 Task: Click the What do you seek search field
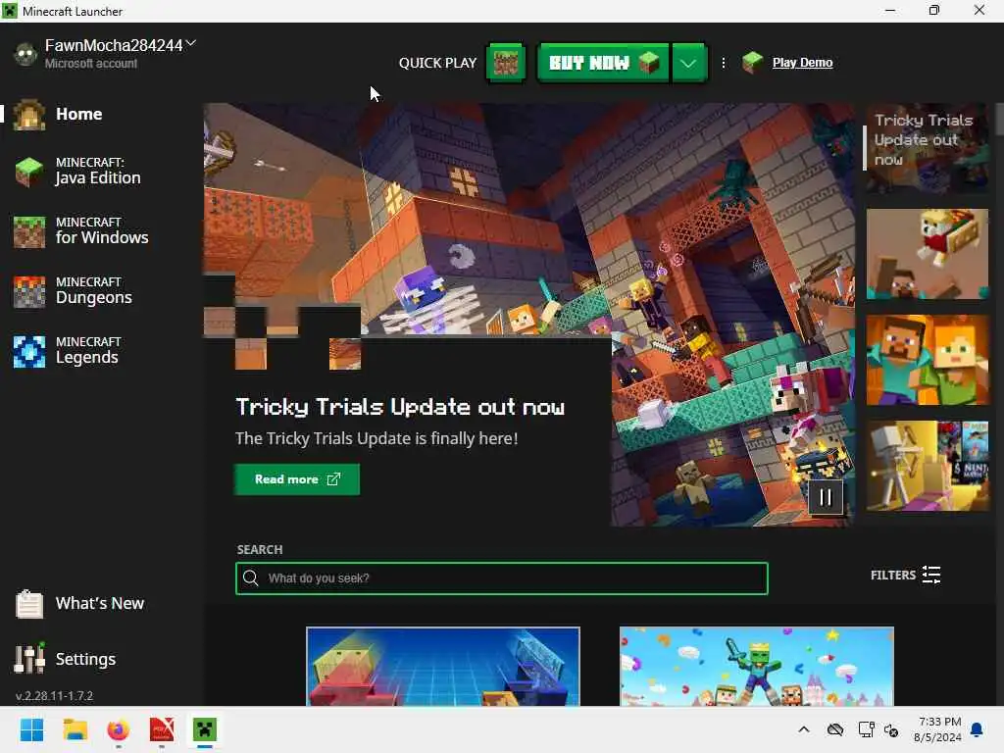point(502,578)
